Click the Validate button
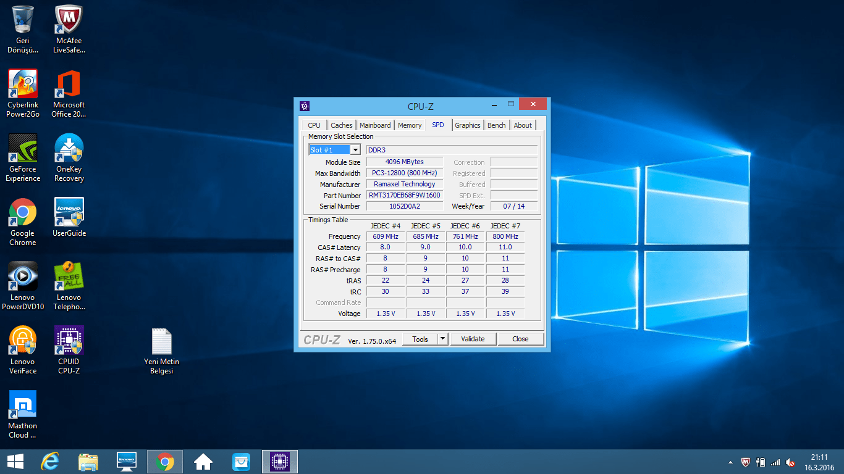Viewport: 844px width, 474px height. 473,339
